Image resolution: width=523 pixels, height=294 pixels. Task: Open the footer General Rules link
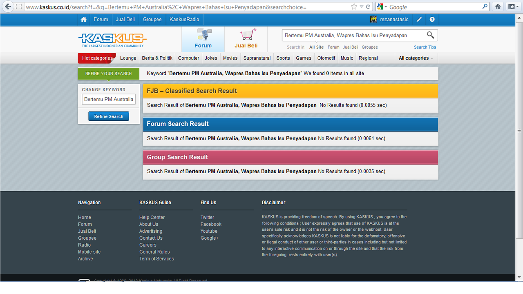coord(154,252)
